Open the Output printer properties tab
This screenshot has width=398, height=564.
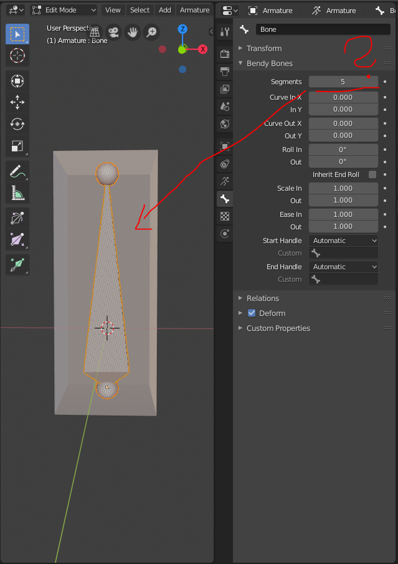(x=225, y=72)
